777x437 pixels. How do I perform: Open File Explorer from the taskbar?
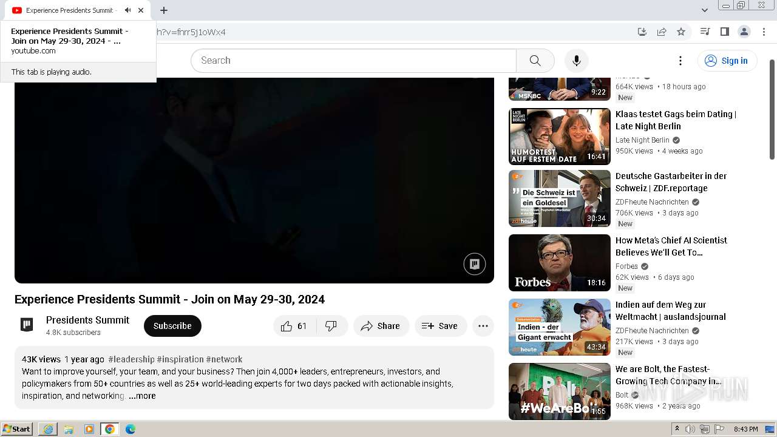pos(69,429)
